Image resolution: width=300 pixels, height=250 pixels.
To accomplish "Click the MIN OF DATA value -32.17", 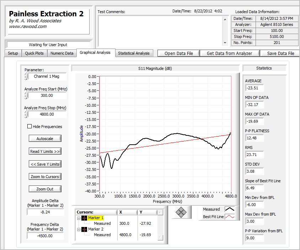I will click(x=255, y=105).
